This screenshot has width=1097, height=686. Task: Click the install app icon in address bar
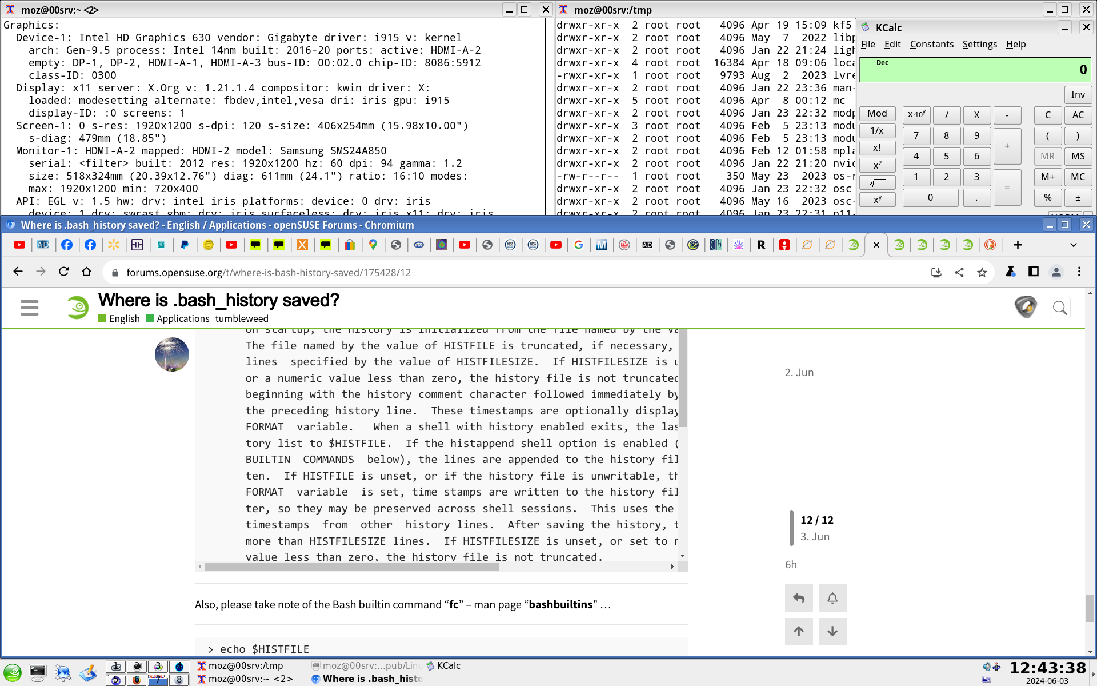click(x=936, y=273)
